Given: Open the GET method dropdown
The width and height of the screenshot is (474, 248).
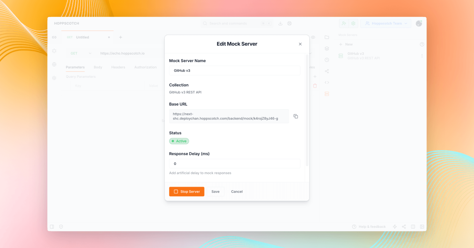Looking at the screenshot, I should tap(81, 53).
